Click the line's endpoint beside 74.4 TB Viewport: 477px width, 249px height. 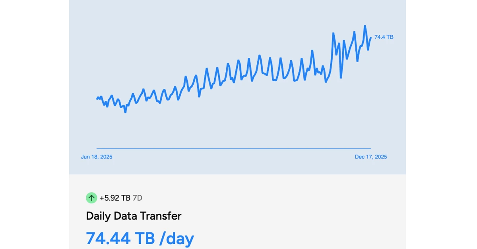pos(371,38)
